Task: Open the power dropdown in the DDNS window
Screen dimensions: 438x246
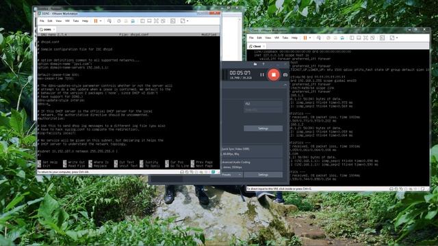Action: point(101,21)
